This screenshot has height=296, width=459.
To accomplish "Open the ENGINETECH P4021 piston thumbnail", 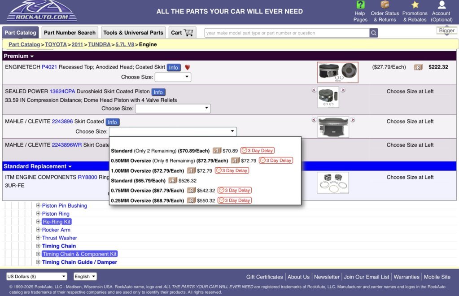I will coord(337,72).
